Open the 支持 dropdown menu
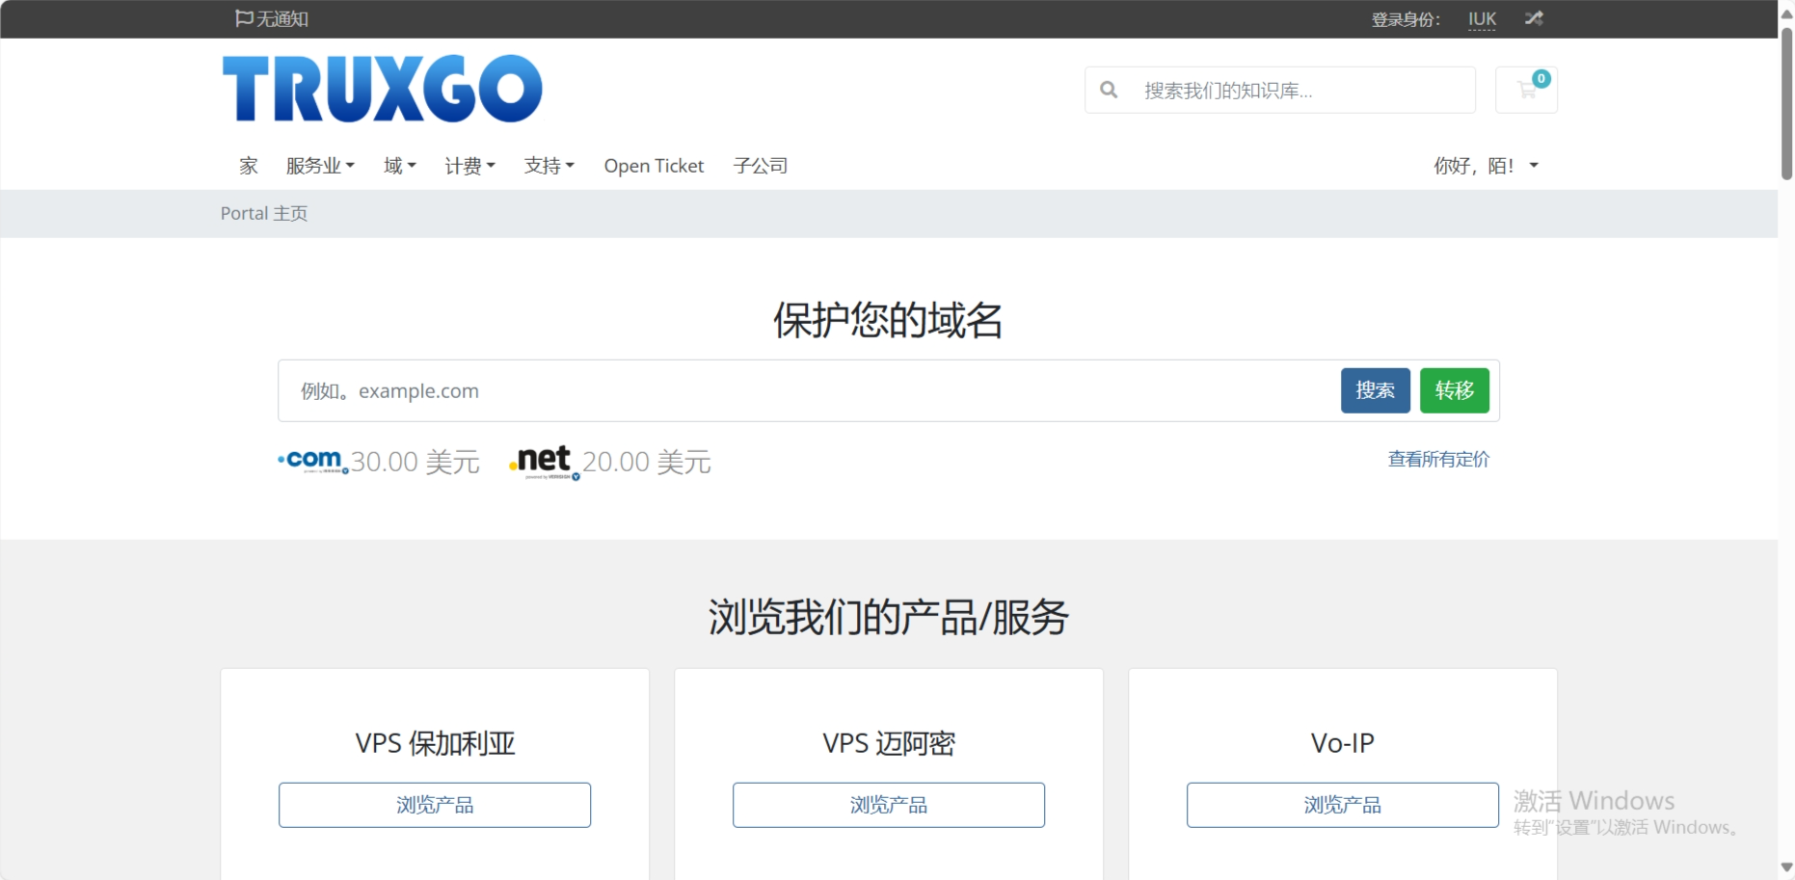The image size is (1795, 880). [549, 165]
